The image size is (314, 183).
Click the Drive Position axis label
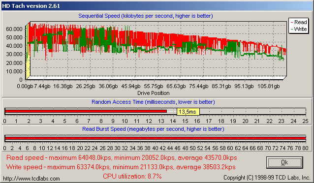point(154,93)
